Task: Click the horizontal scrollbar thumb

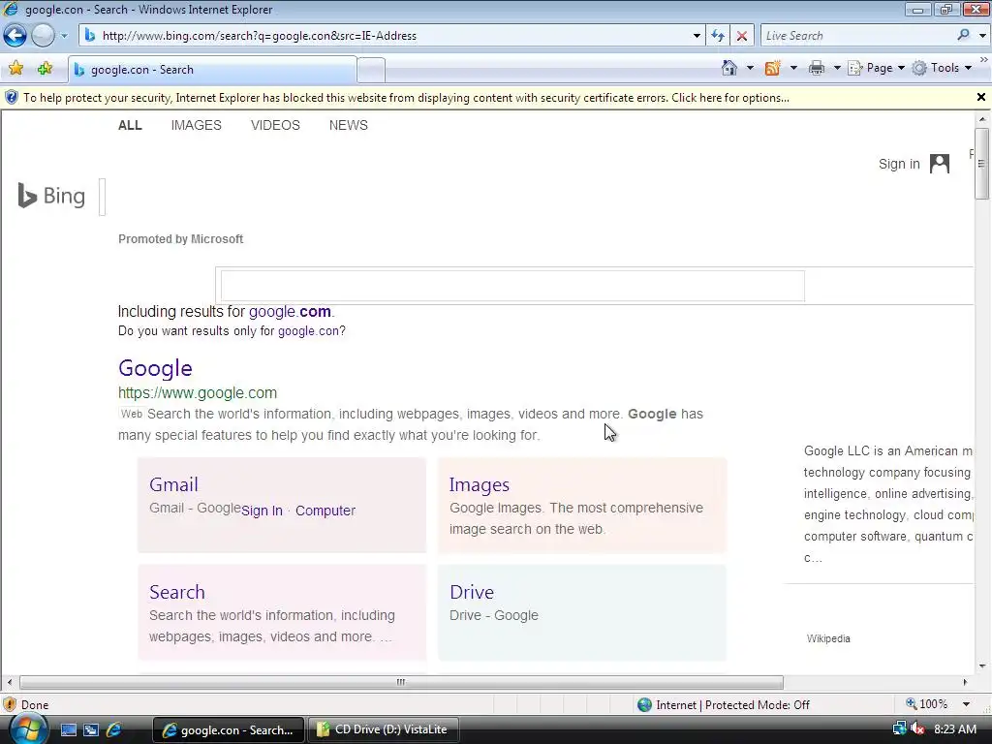Action: click(x=401, y=682)
